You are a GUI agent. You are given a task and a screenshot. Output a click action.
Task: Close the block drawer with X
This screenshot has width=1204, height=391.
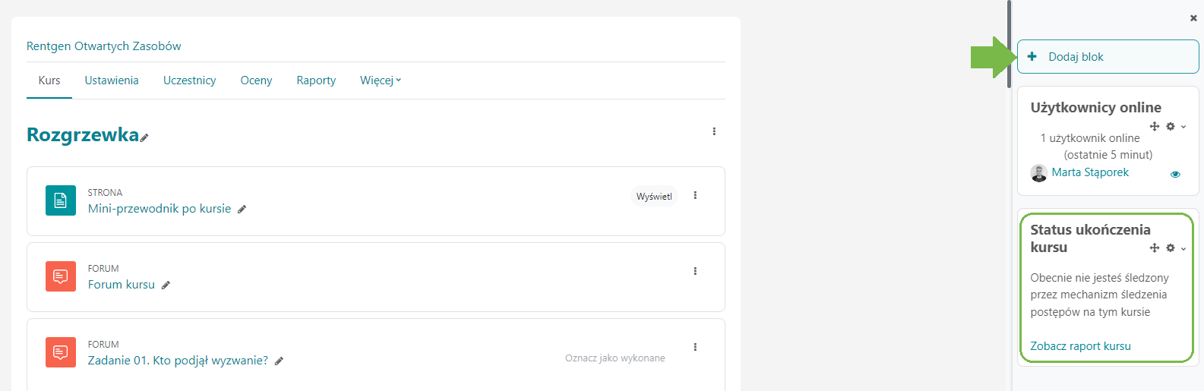1193,17
